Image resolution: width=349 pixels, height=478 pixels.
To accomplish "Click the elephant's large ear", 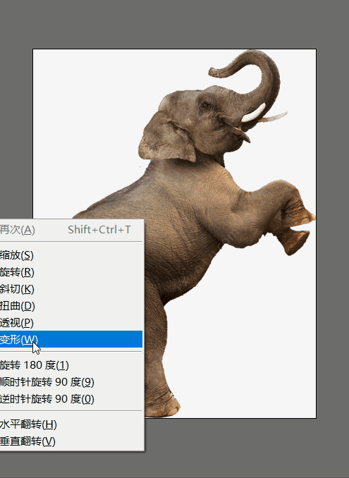I will point(167,137).
